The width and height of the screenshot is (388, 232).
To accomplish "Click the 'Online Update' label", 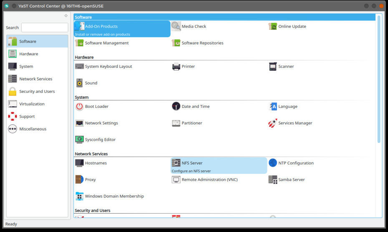I will tap(292, 26).
